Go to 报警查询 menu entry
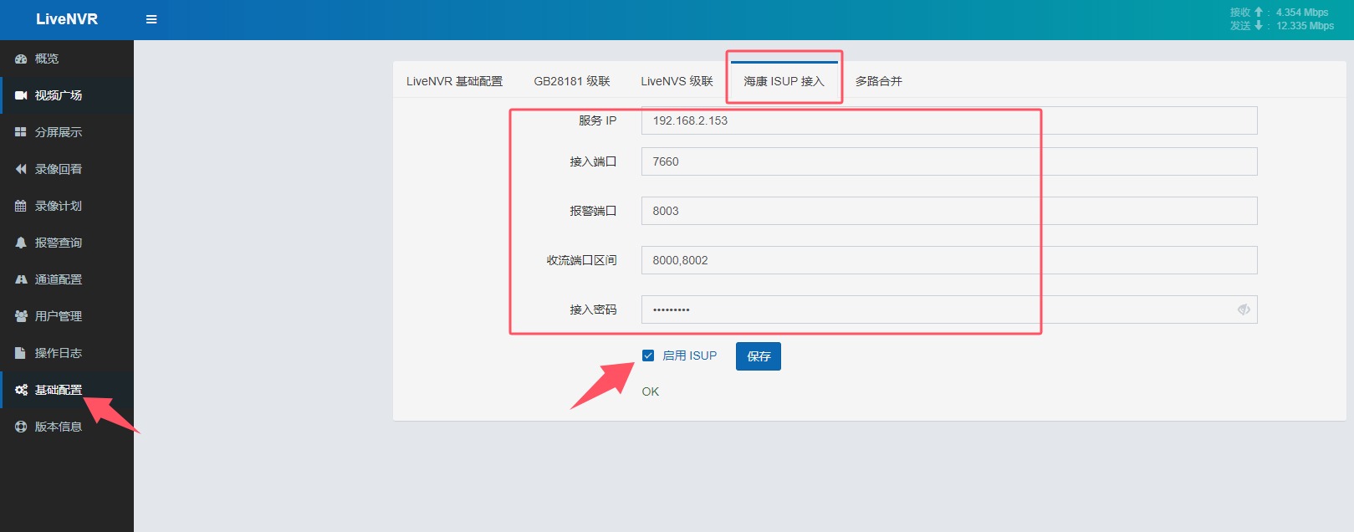The image size is (1354, 532). pyautogui.click(x=67, y=243)
